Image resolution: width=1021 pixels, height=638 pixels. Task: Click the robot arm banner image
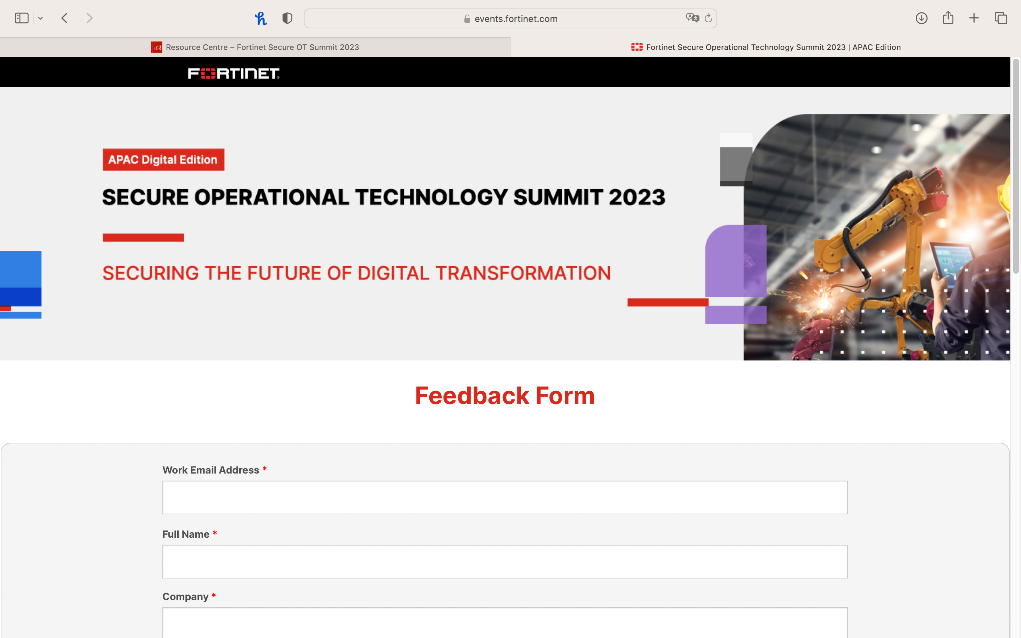pyautogui.click(x=877, y=237)
